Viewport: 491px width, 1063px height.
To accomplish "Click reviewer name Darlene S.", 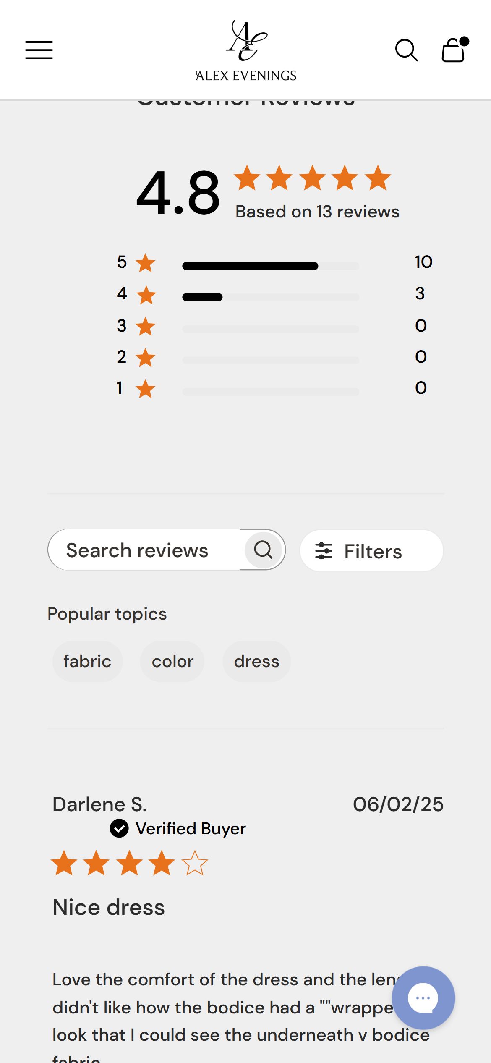I will (x=100, y=804).
